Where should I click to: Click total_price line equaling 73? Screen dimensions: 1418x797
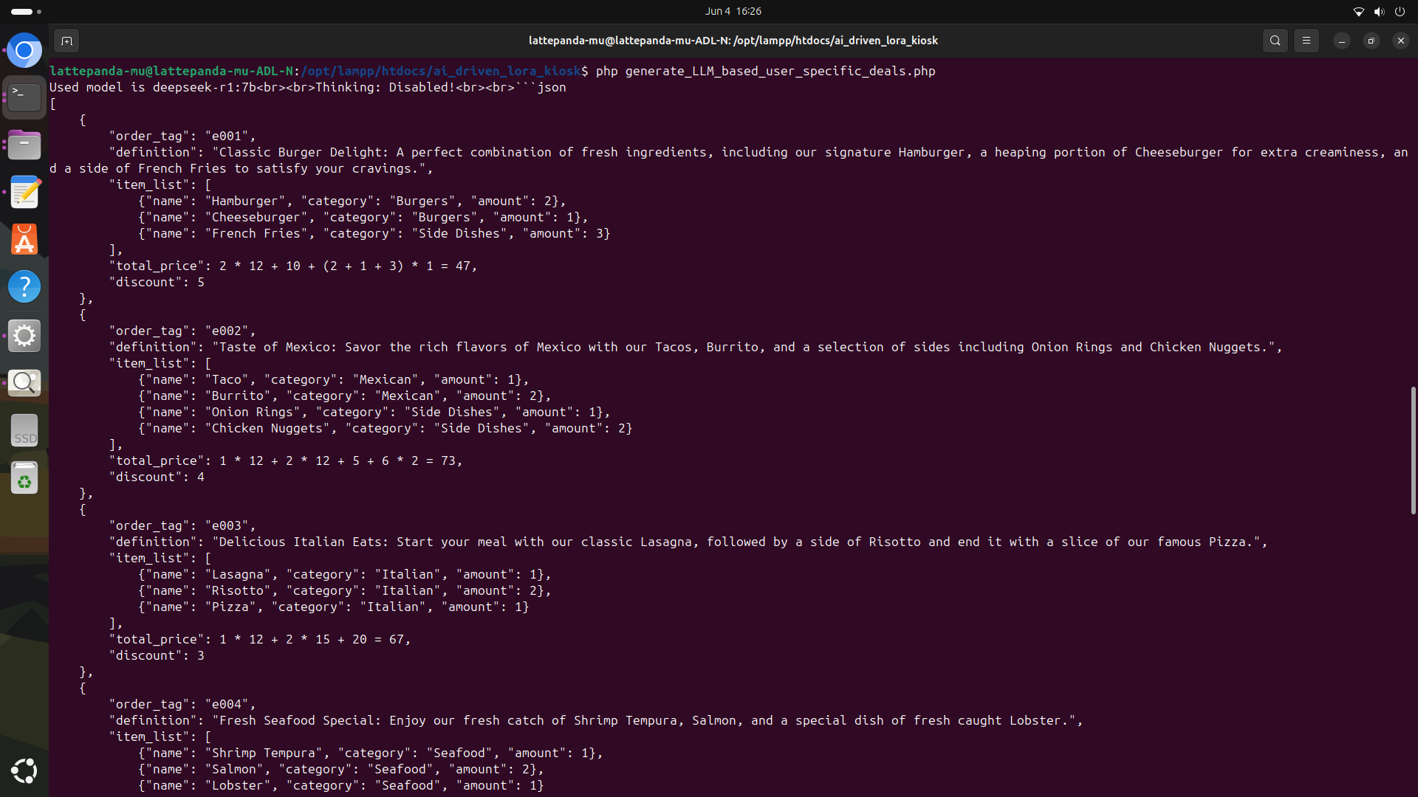[285, 460]
